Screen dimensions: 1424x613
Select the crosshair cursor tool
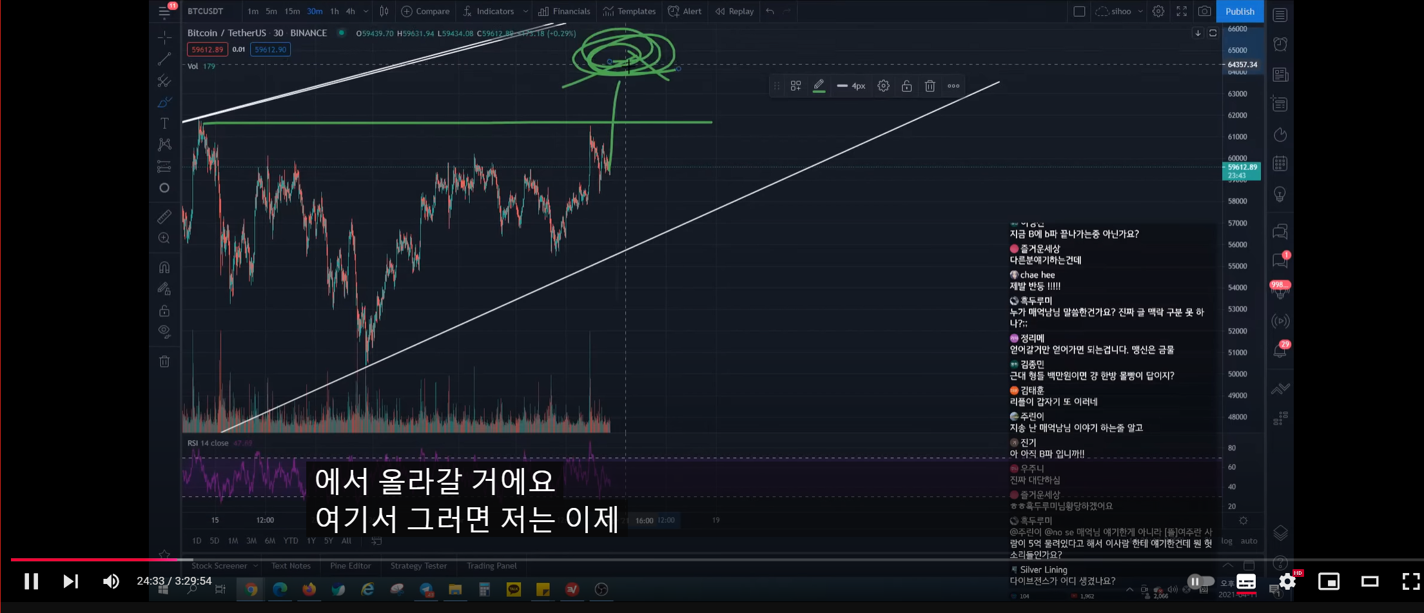pyautogui.click(x=164, y=38)
